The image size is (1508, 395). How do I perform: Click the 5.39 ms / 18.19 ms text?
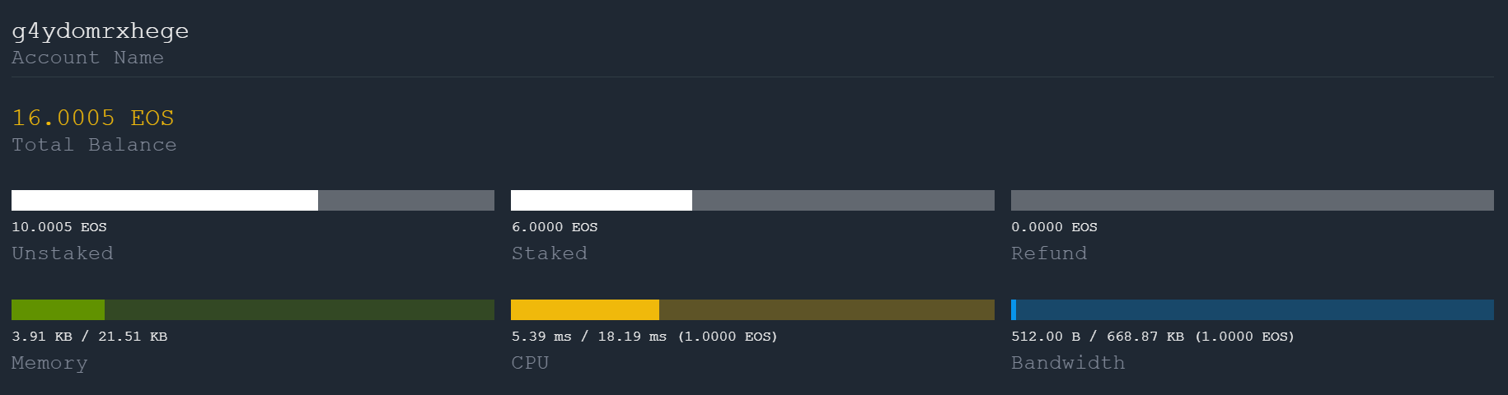pos(589,337)
